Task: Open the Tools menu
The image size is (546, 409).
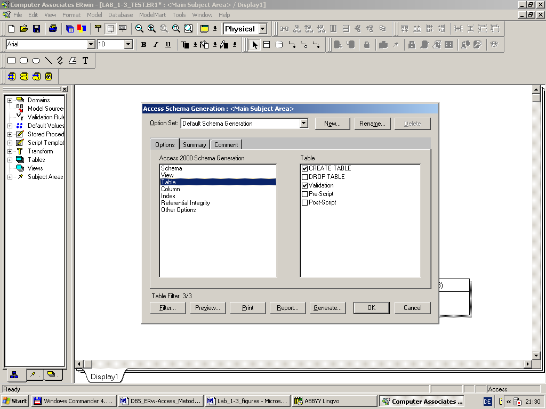Action: 179,15
